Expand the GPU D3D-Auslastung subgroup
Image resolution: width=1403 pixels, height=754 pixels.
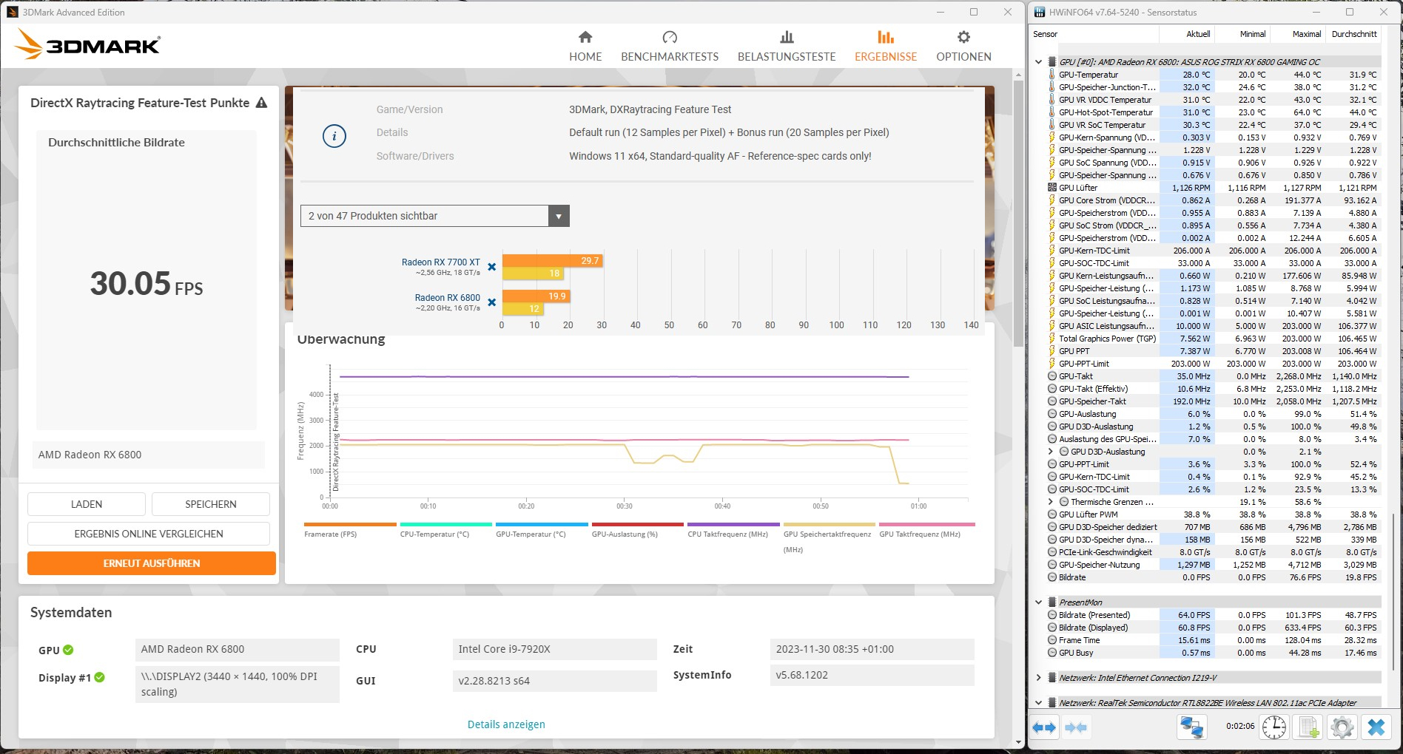pyautogui.click(x=1050, y=452)
